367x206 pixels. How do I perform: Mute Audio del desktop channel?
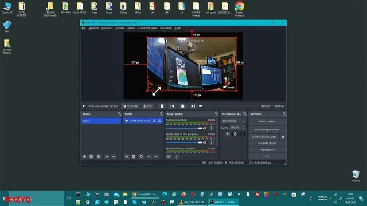point(205,128)
